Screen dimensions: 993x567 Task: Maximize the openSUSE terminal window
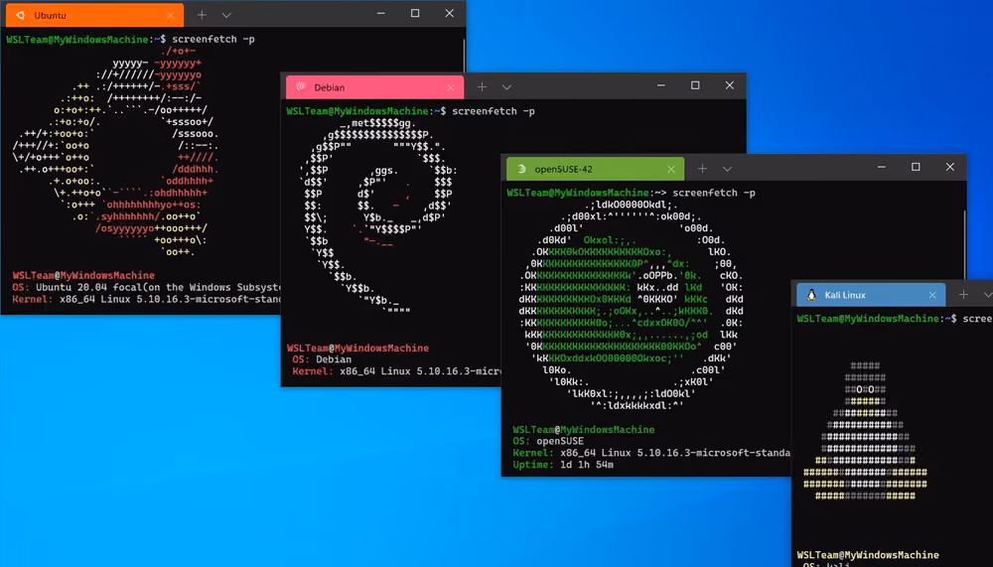[916, 167]
